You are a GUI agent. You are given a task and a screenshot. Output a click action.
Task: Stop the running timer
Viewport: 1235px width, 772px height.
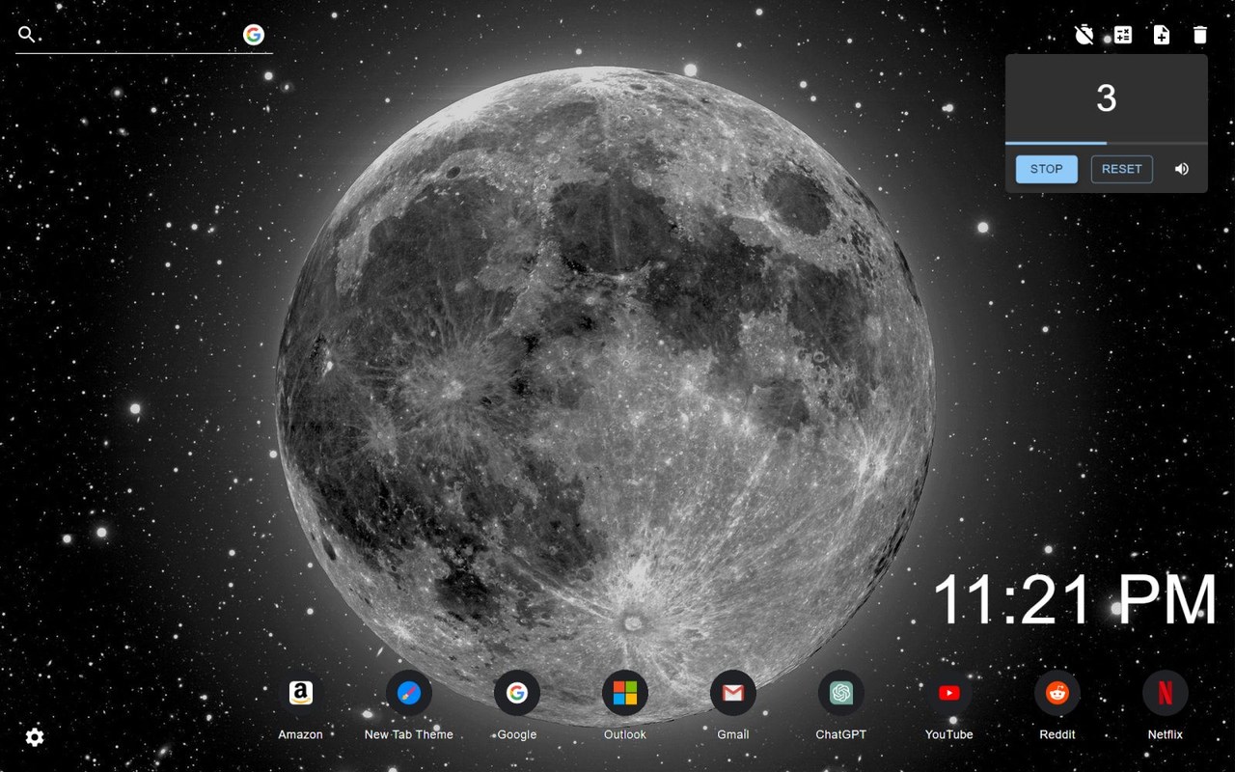(1046, 169)
